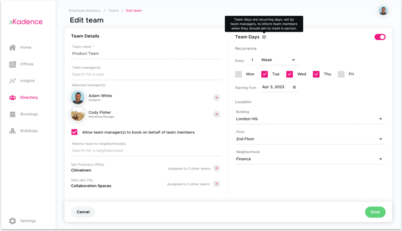Open the Starting from calendar picker icon
Image resolution: width=402 pixels, height=231 pixels.
294,87
